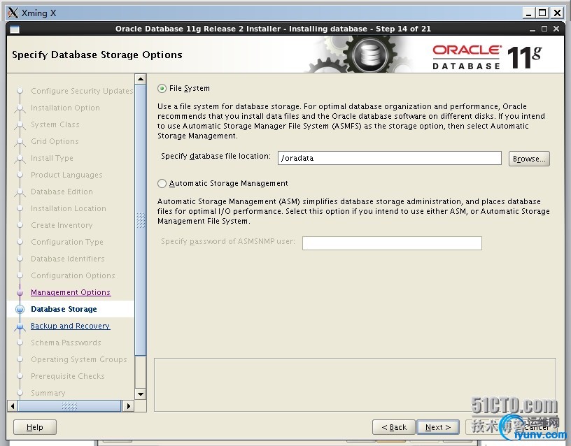Close the Oracle installer window
Screen dimensions: 571x446
tap(556, 29)
